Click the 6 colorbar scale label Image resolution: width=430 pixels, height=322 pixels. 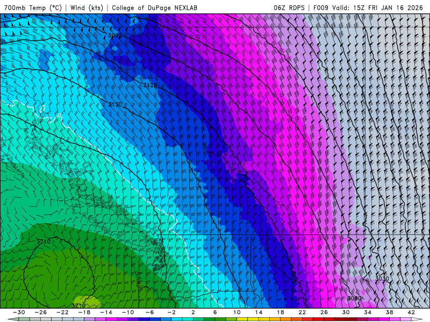click(x=215, y=312)
